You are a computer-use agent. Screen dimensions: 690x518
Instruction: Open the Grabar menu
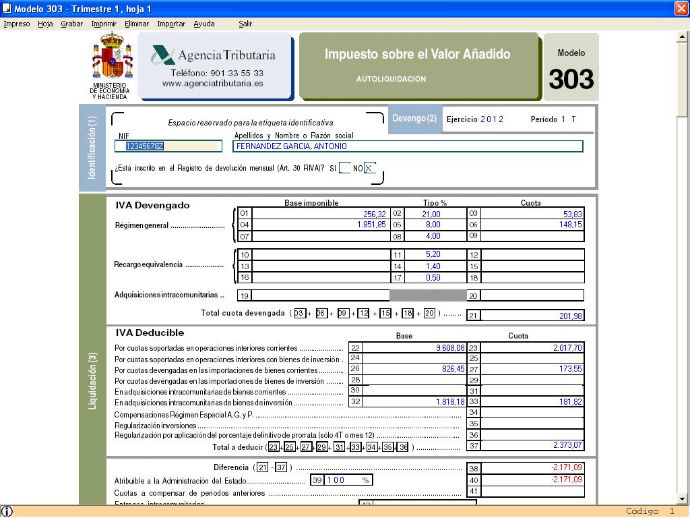(71, 24)
